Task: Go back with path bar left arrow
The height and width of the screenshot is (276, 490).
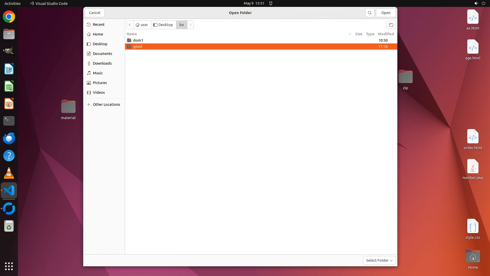Action: pyautogui.click(x=130, y=25)
